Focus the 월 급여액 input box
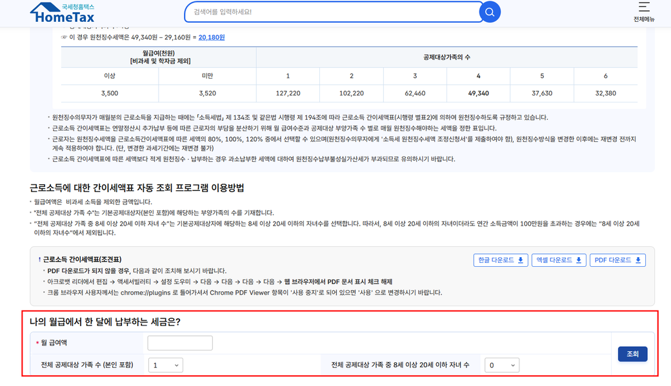Viewport: 671px width, 386px height. click(x=180, y=343)
